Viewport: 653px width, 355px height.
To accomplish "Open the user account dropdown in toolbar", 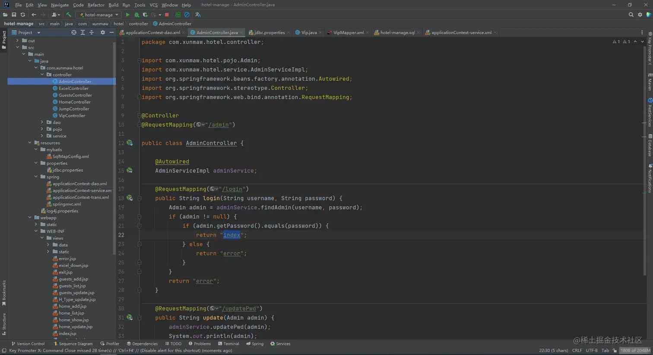I will [x=55, y=15].
